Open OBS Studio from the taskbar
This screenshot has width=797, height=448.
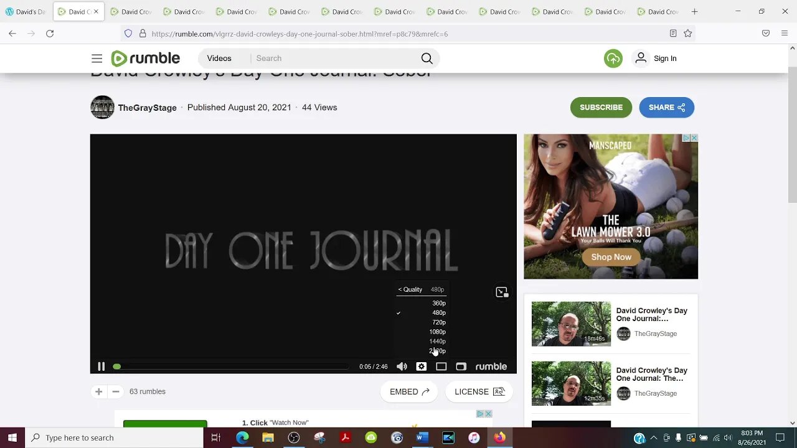tap(294, 437)
